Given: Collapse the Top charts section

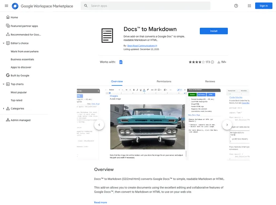Looking at the screenshot, I should 3,84.
